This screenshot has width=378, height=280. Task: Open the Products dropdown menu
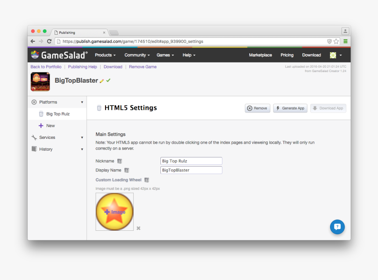(105, 55)
